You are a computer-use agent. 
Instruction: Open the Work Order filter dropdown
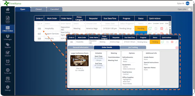(x=52, y=24)
